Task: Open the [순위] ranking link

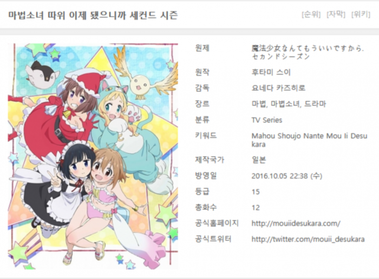Action: pos(311,15)
